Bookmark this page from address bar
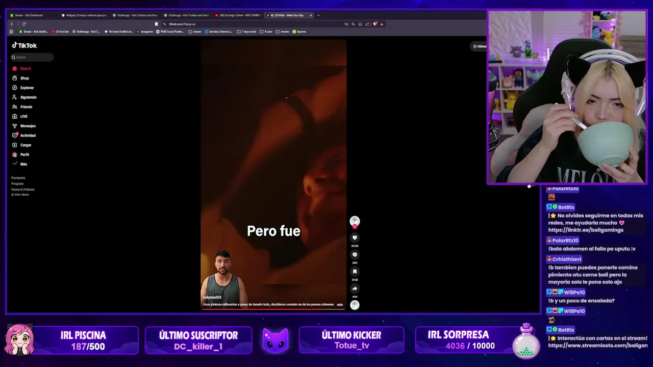 tap(156, 24)
